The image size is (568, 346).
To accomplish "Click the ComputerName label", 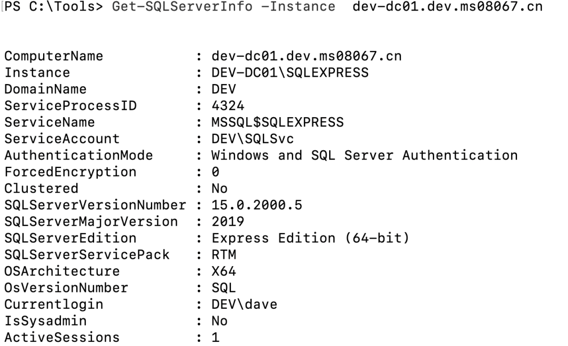I will click(x=54, y=56).
